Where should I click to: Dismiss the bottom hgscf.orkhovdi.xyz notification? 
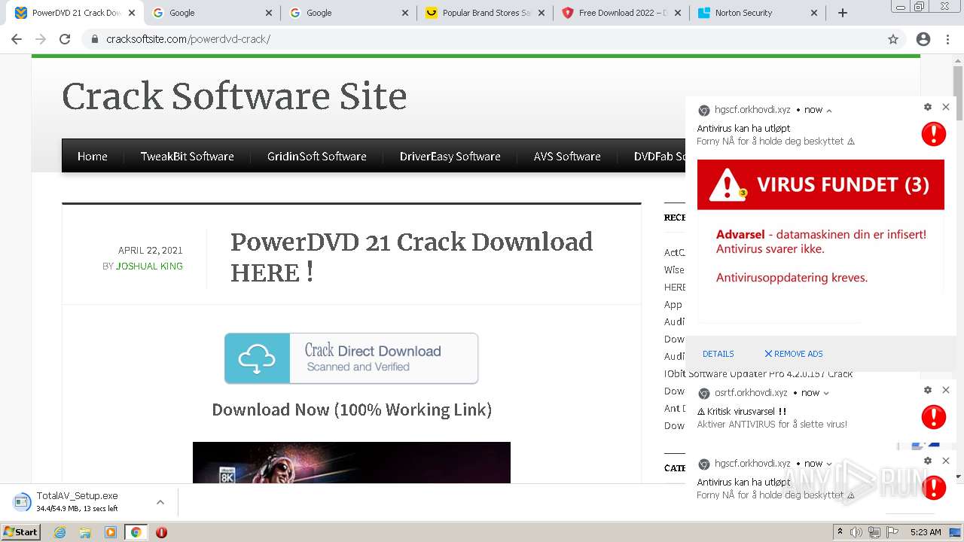tap(946, 461)
